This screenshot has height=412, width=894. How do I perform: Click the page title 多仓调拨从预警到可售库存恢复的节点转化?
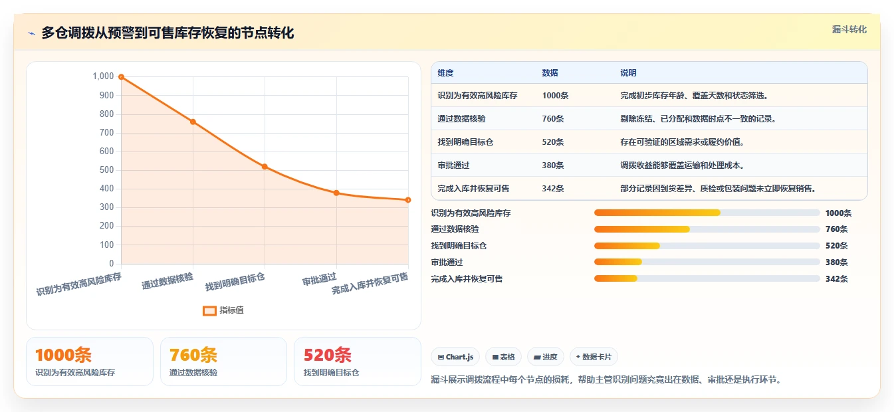point(168,33)
